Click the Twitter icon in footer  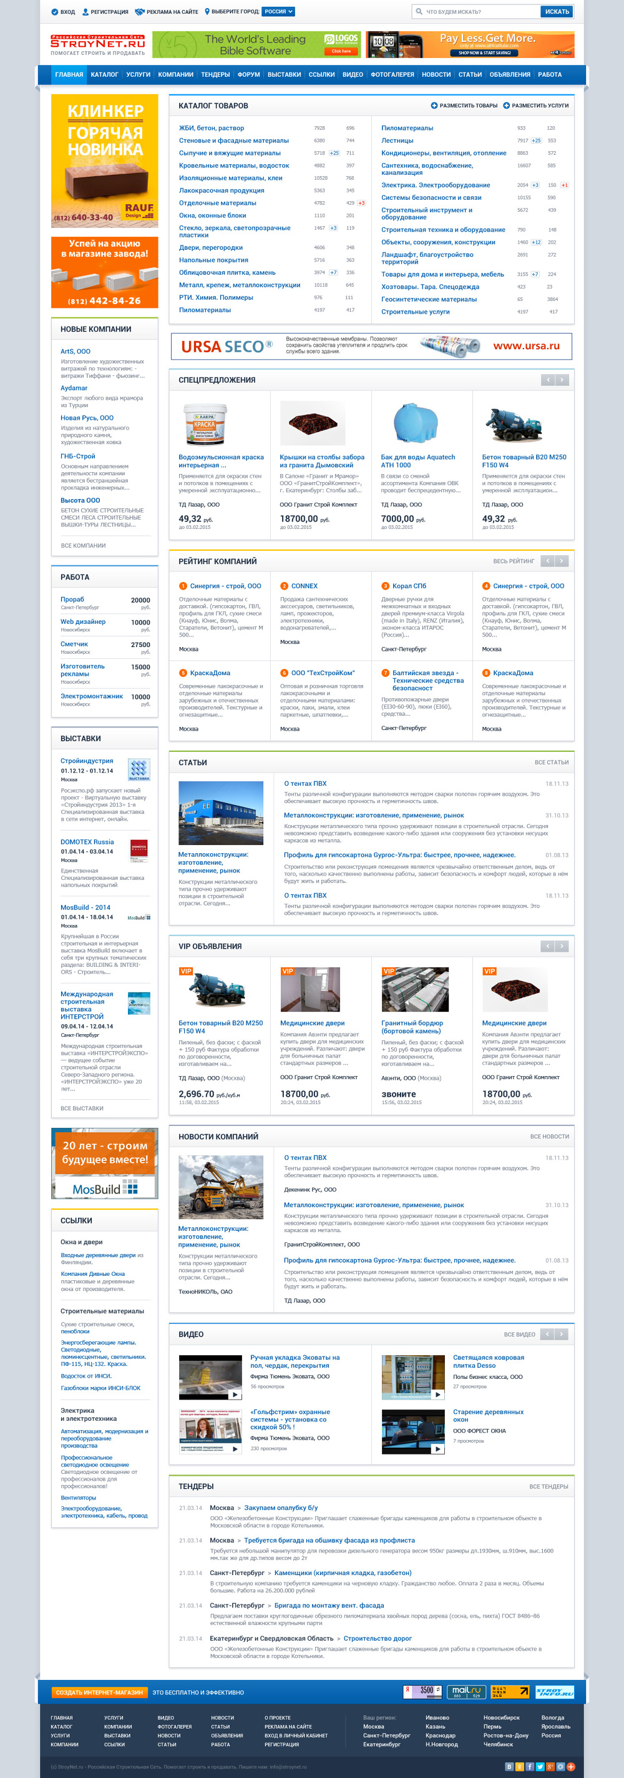pos(540,1766)
